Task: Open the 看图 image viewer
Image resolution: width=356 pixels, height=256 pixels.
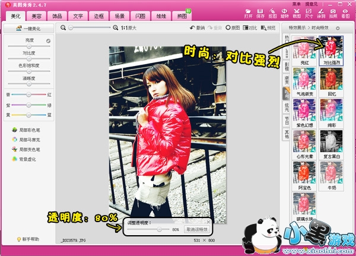Action: (345, 14)
